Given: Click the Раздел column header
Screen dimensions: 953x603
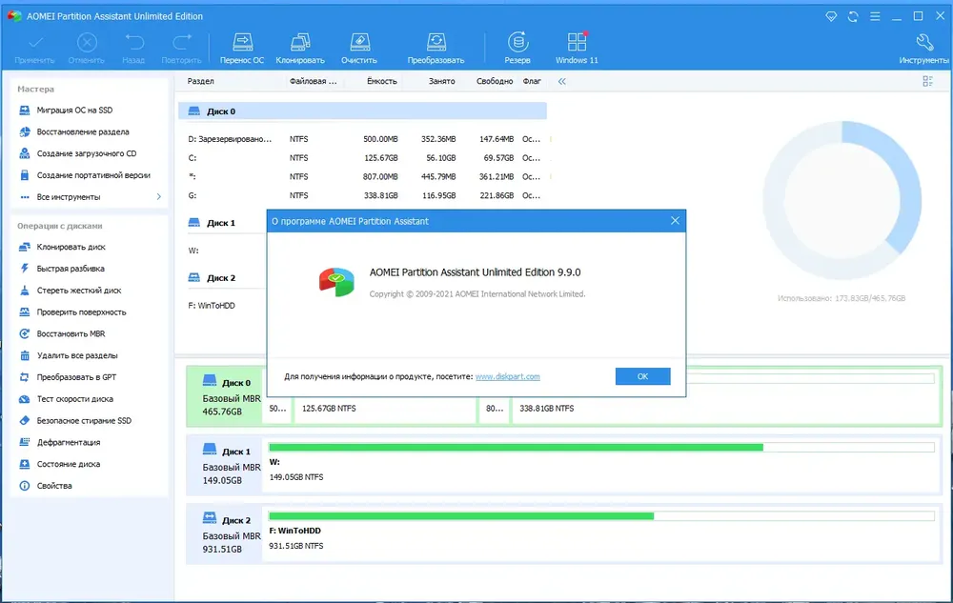Looking at the screenshot, I should tap(200, 81).
